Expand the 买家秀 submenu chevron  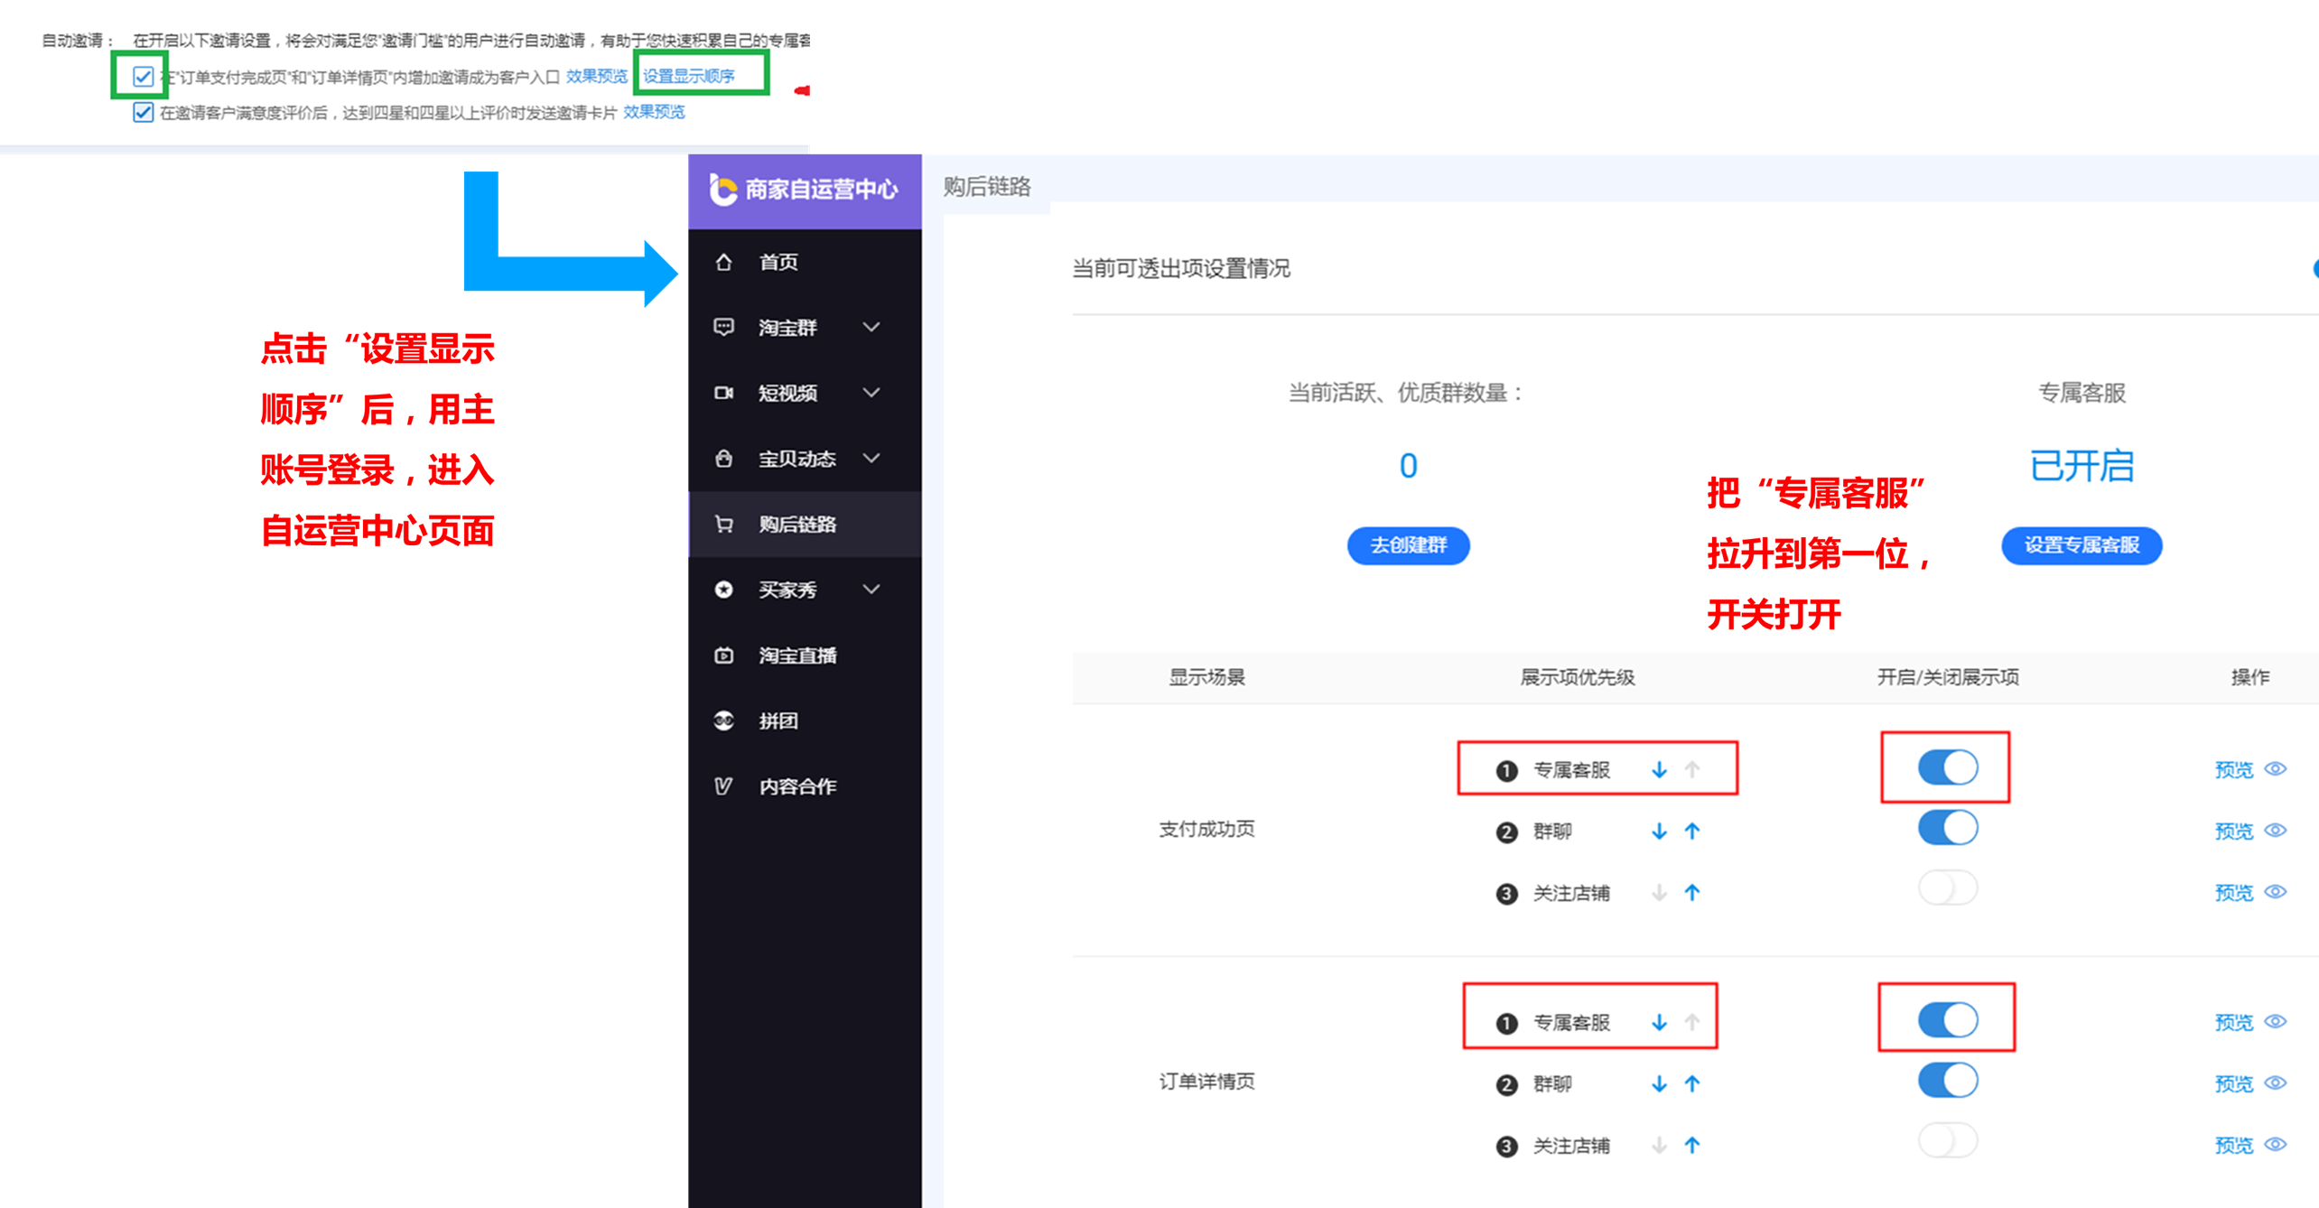[871, 590]
